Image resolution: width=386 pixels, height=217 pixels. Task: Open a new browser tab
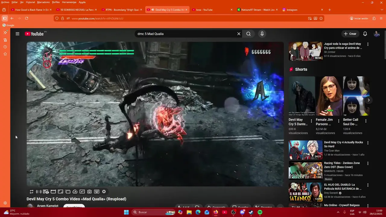coord(329,10)
